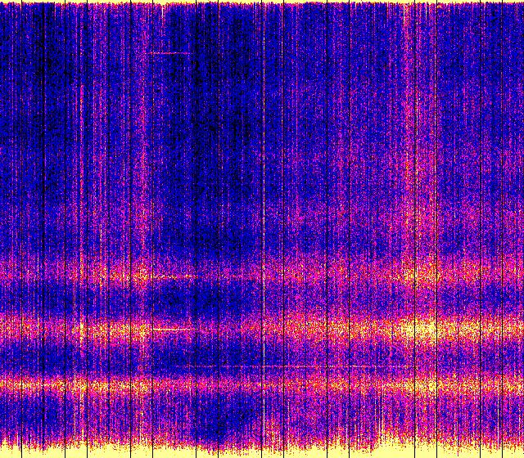524x458 pixels.
Task: Click the short bright line in the middle yellow band
Action: point(172,329)
